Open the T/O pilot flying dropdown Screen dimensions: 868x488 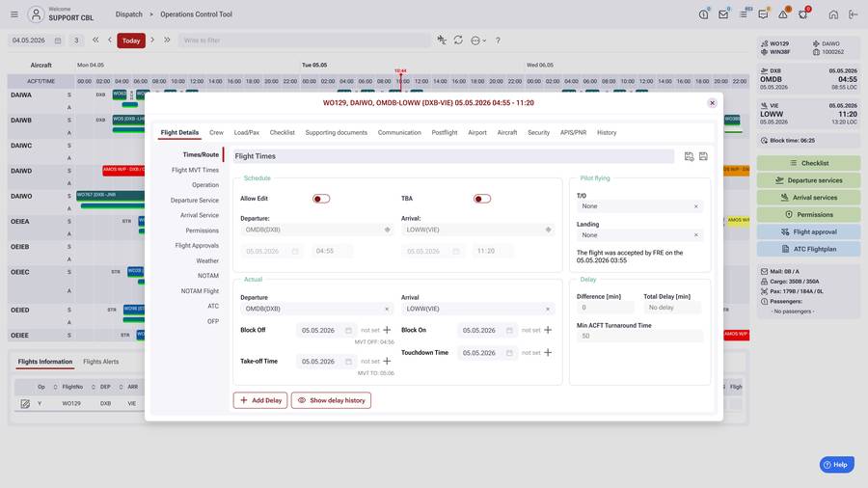[640, 206]
